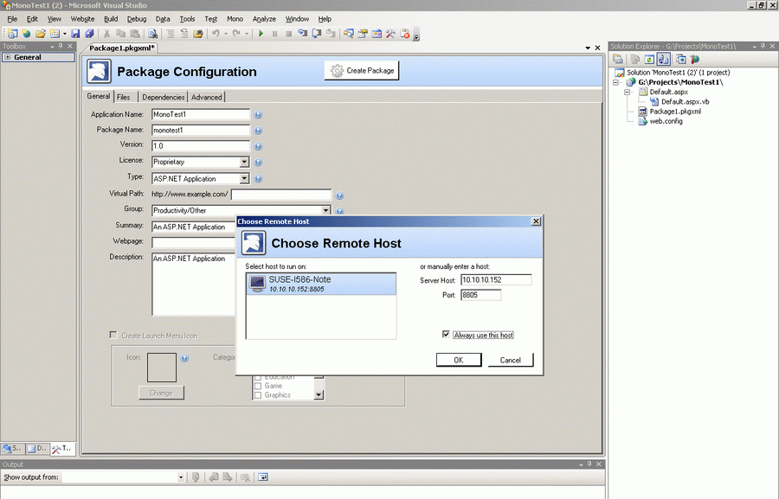779x499 pixels.
Task: Click the Toolbox hammer-and-wrench toolbar icon
Action: click(x=390, y=34)
